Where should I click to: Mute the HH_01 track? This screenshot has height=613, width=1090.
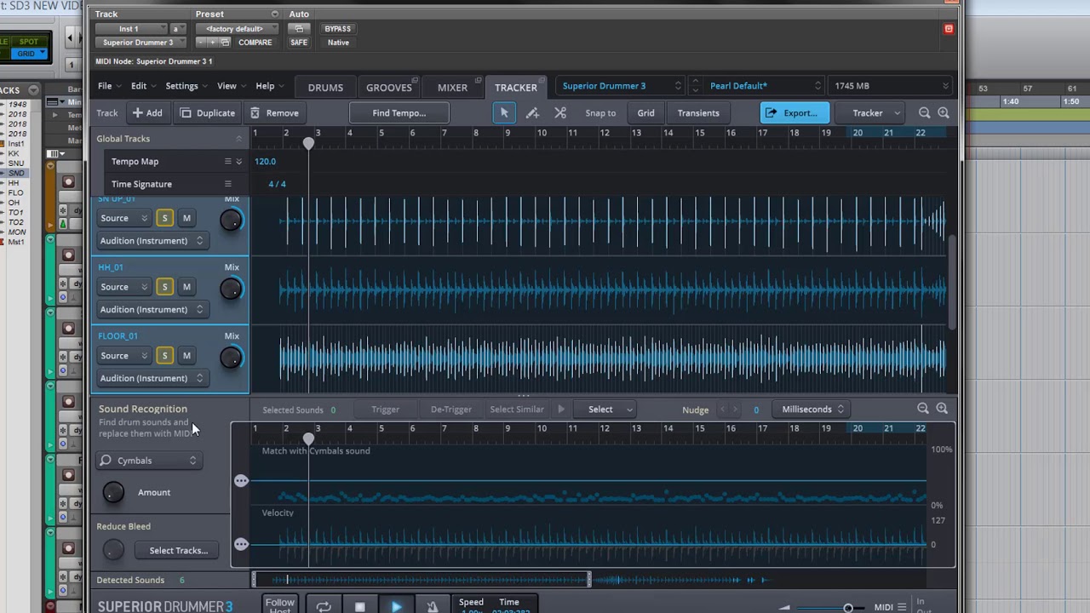click(186, 287)
